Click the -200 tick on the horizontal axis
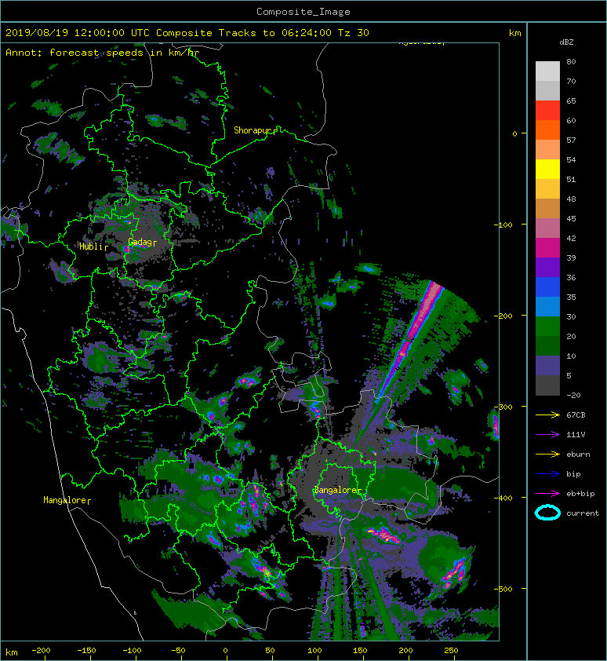The height and width of the screenshot is (661, 607). click(x=41, y=651)
